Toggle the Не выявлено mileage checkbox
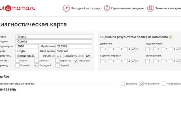181x120 pixels. (x=142, y=84)
